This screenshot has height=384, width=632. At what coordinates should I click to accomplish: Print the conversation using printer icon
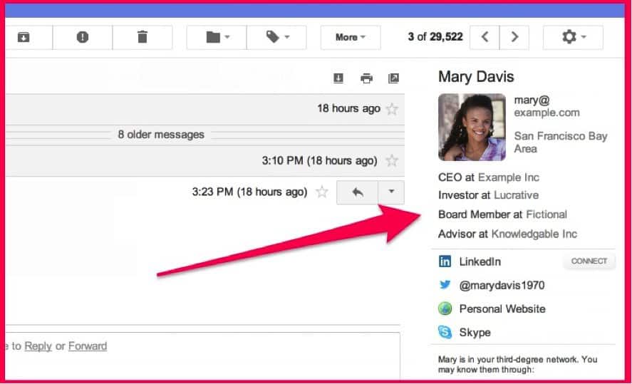point(366,78)
